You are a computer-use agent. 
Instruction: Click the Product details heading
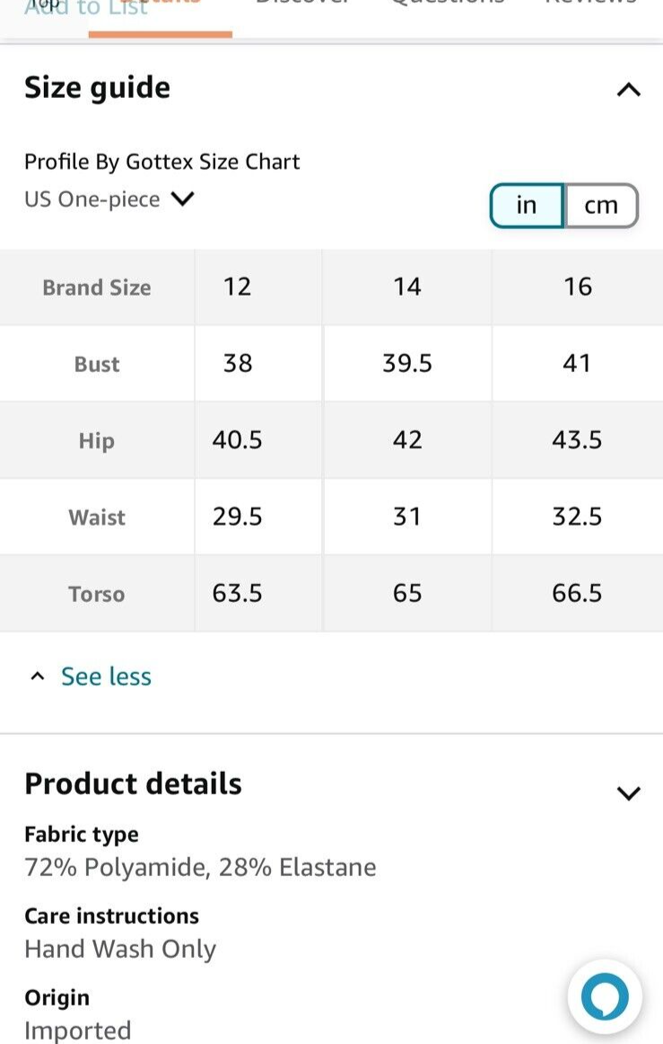133,783
